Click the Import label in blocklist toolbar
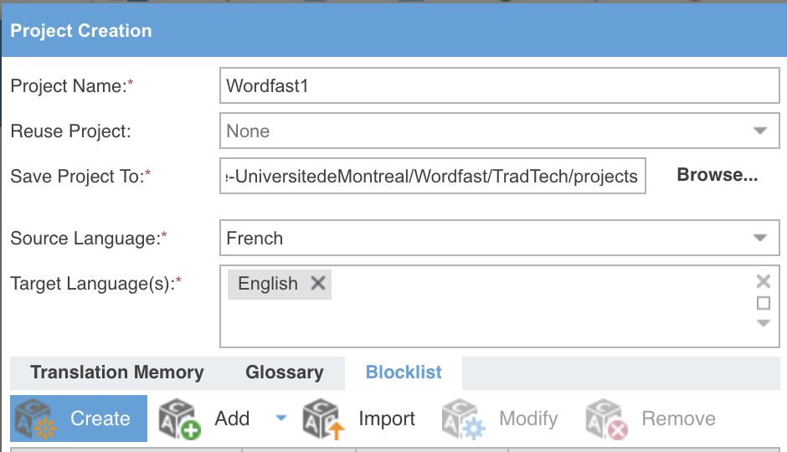Image resolution: width=787 pixels, height=452 pixels. (387, 419)
